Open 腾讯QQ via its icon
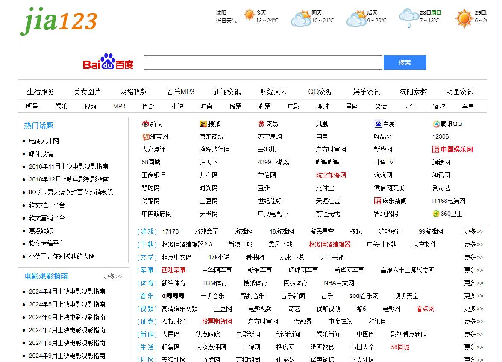This screenshot has width=502, height=362. tap(436, 124)
